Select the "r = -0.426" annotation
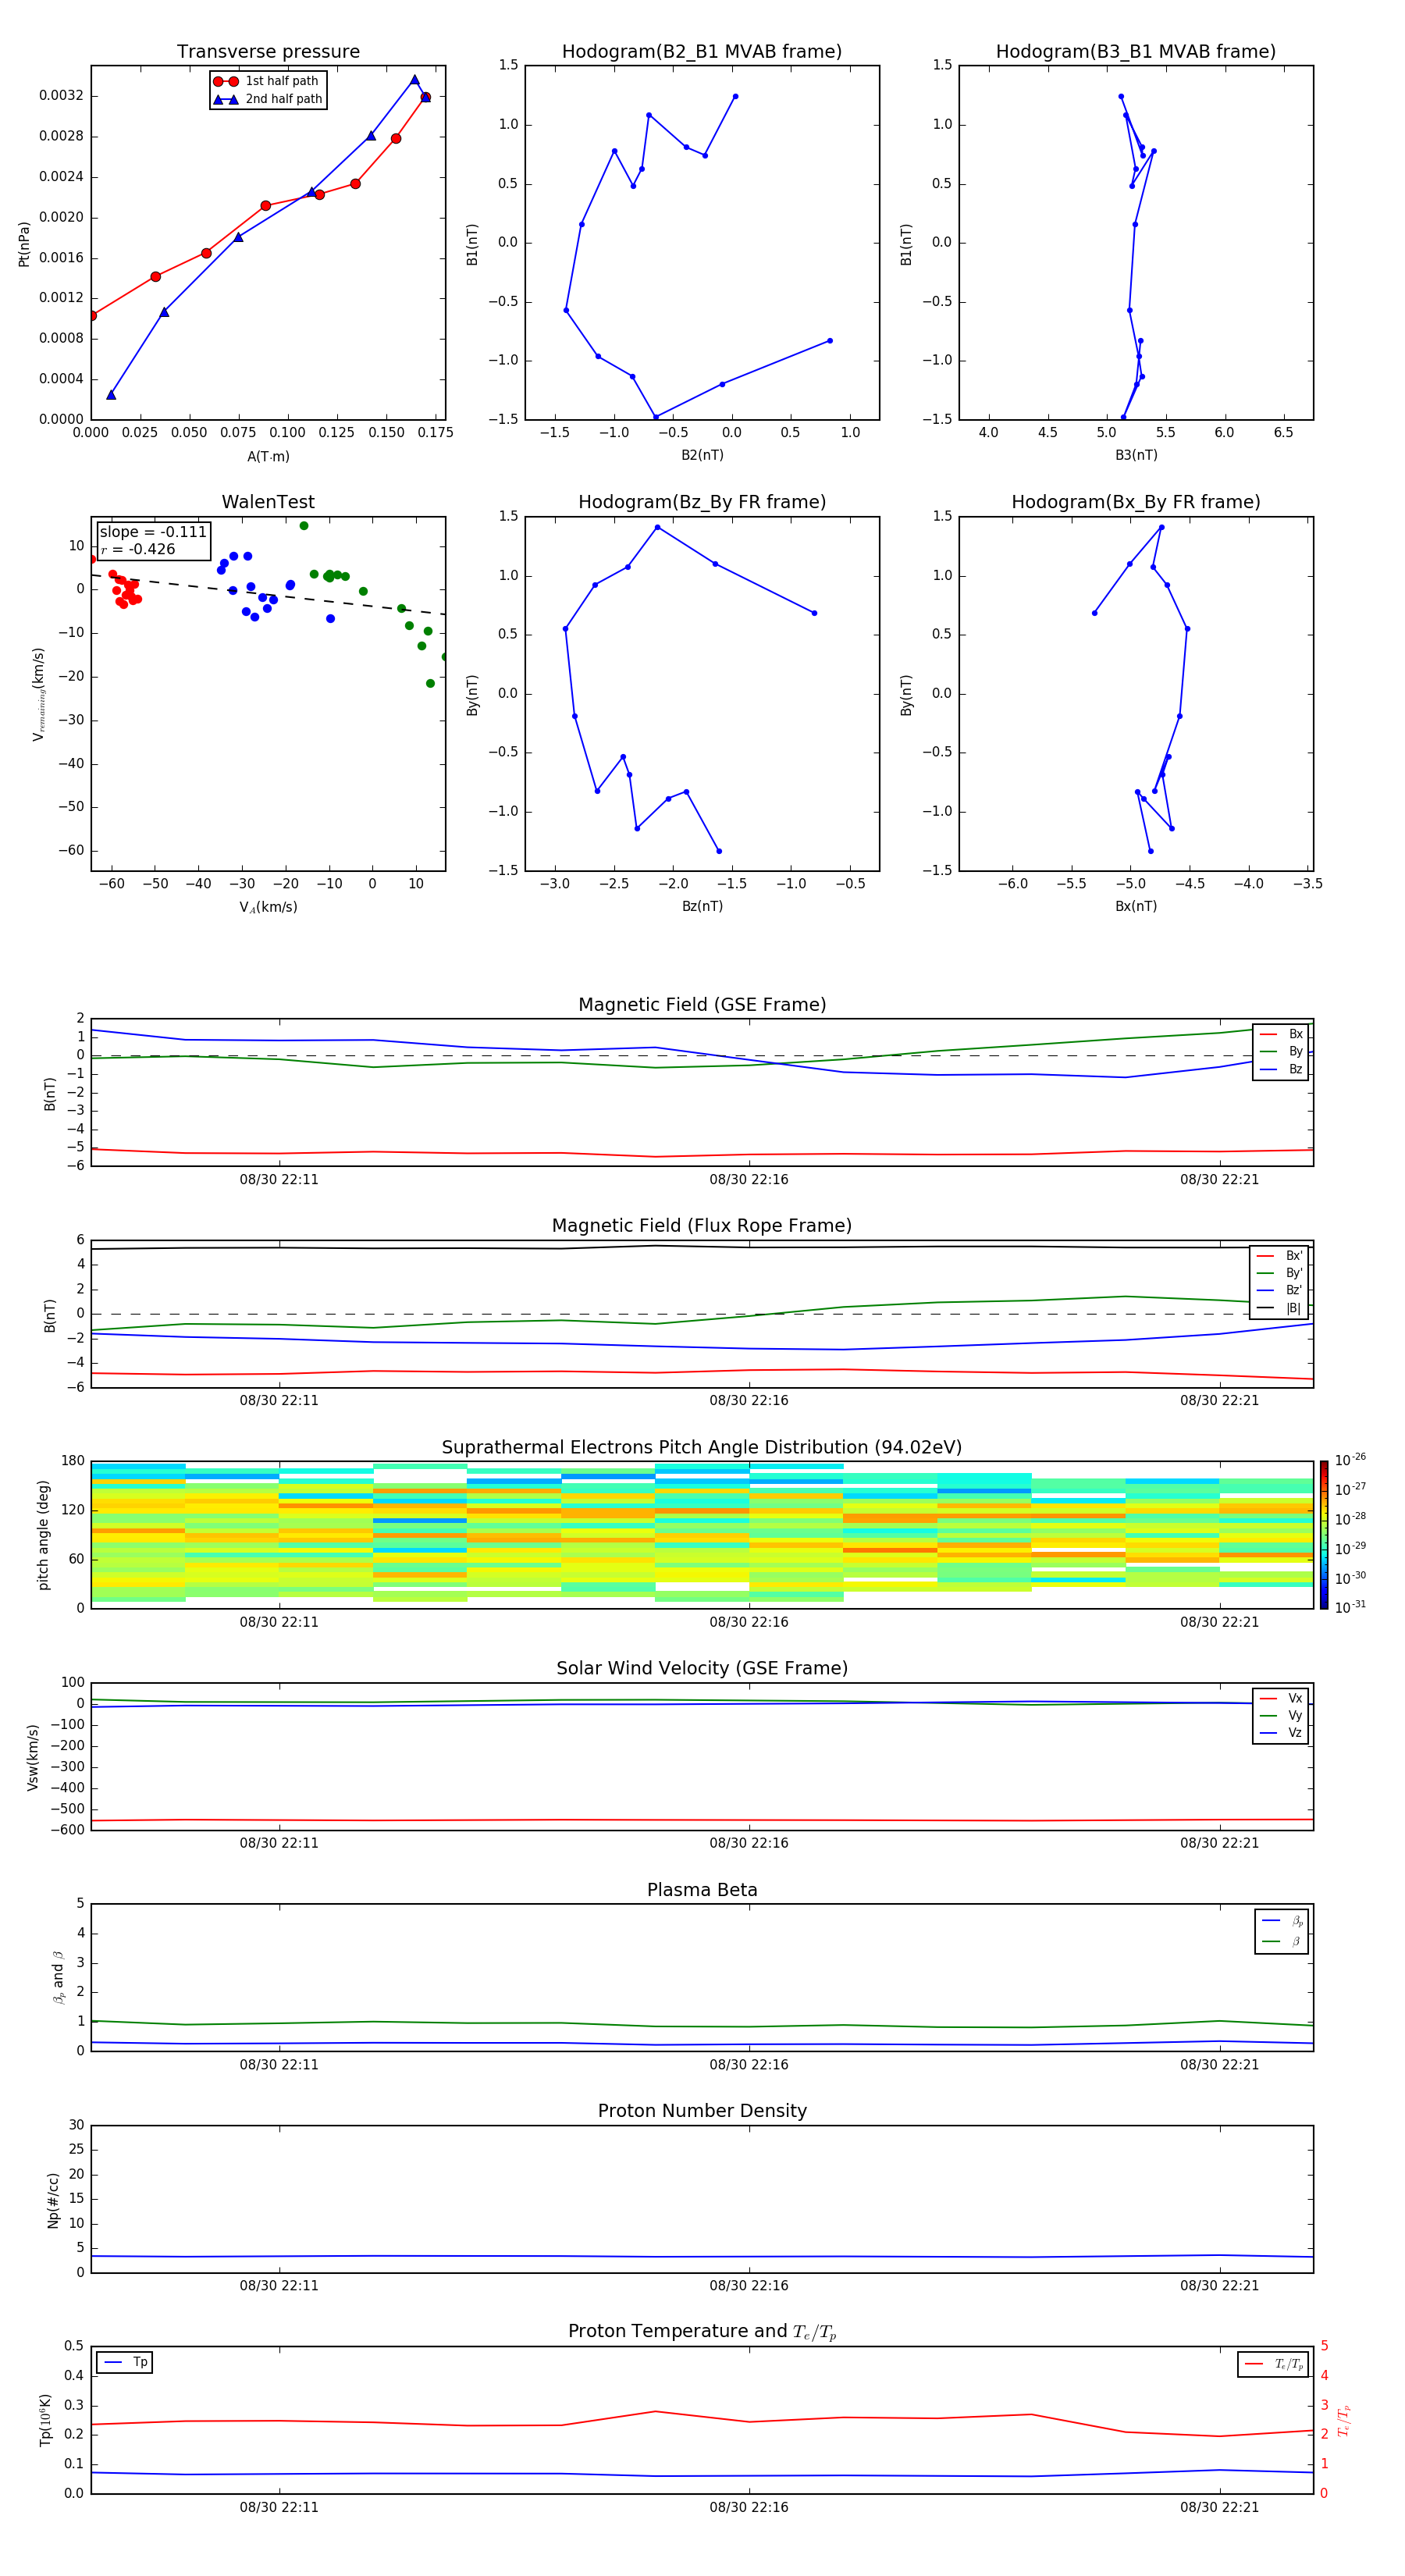The width and height of the screenshot is (1405, 2576). point(138,549)
